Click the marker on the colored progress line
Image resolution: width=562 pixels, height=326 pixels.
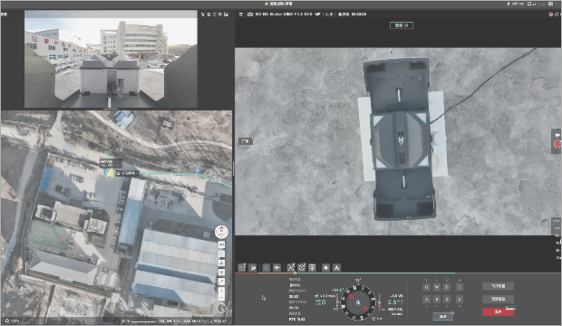[295, 273]
